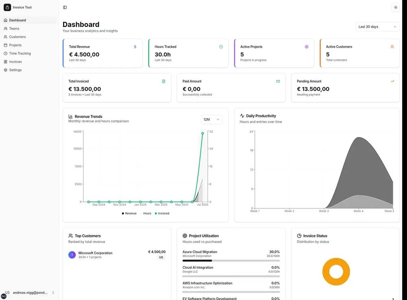Toggle the sidebar collapse icon

tap(65, 7)
